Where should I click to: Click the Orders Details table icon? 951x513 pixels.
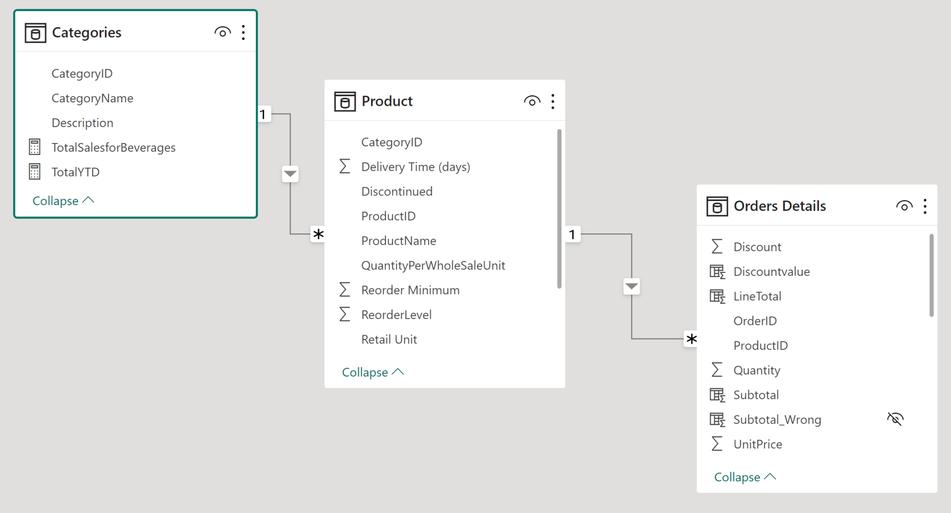click(x=717, y=206)
